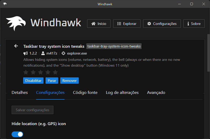Rate the mod two stars
The image size is (210, 139).
[33, 72]
